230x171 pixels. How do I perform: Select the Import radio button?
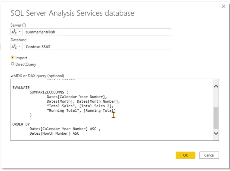pos(12,57)
